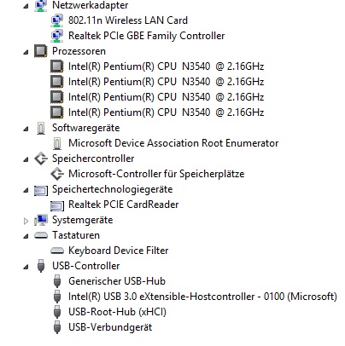The width and height of the screenshot is (345, 346).
Task: Expand the Systemgeräte tree node
Action: [26, 221]
